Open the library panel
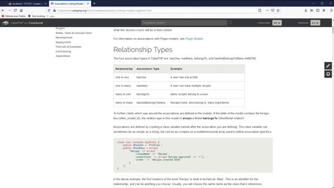334x188 pixels. [312, 10]
